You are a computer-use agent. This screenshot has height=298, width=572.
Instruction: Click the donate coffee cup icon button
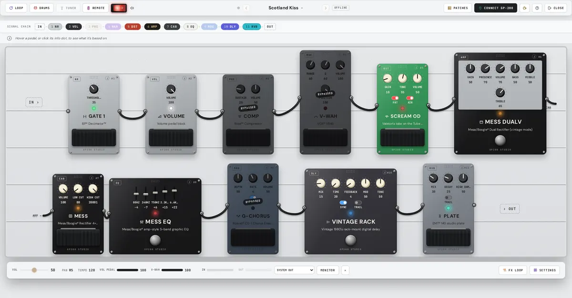click(x=524, y=8)
